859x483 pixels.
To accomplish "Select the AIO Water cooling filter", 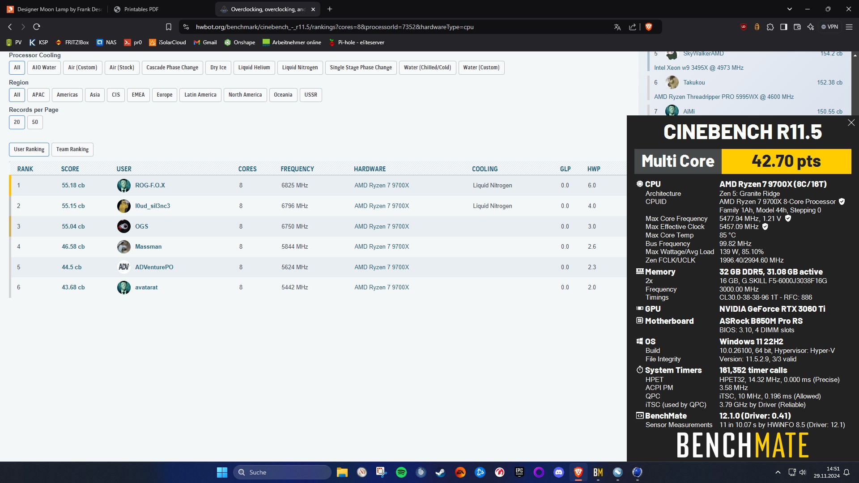I will 44,68.
